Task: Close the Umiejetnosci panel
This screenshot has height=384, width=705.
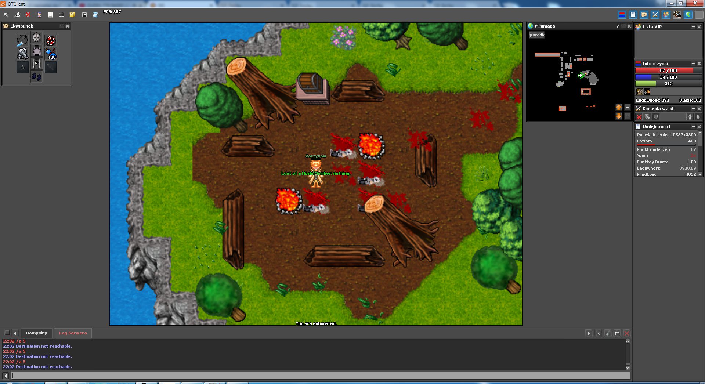Action: tap(699, 127)
